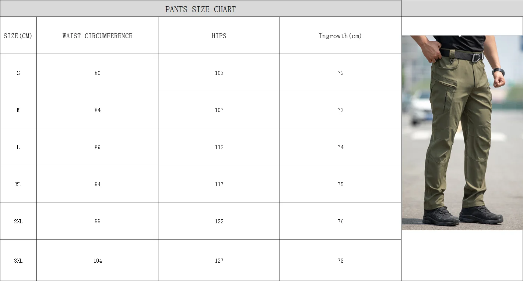Click the 2XL size row label

[x=18, y=221]
